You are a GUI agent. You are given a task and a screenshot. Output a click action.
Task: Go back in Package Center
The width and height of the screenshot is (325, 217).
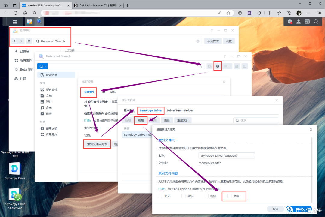(14, 41)
